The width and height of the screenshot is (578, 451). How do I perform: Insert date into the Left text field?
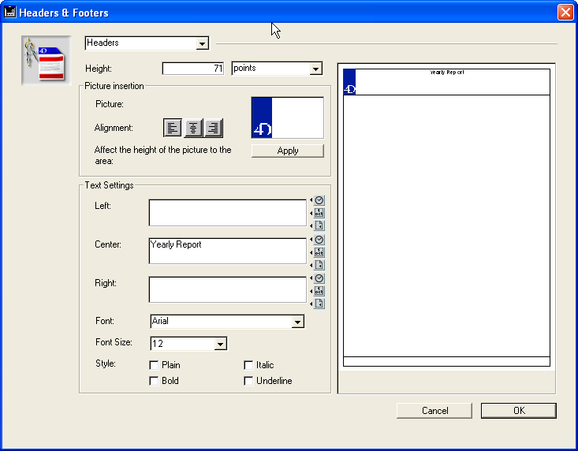[319, 213]
